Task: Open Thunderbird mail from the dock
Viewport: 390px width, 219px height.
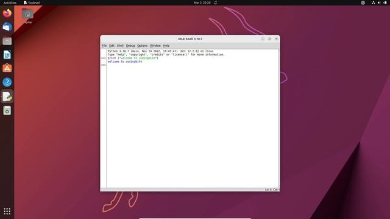Action: pos(7,27)
